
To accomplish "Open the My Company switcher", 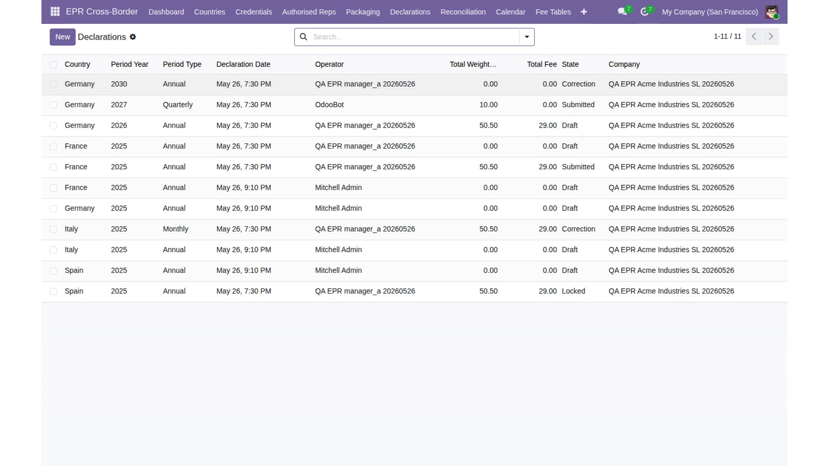I will pos(710,12).
